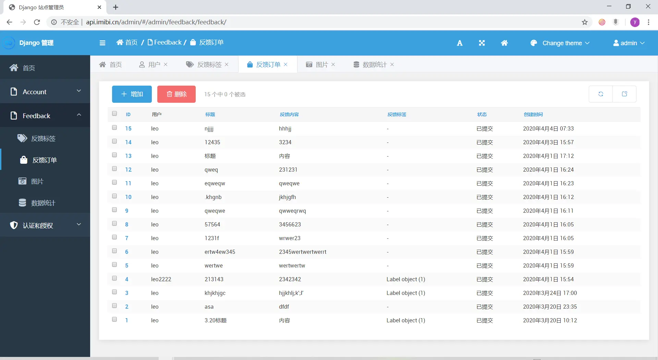This screenshot has width=658, height=360.
Task: Sort by the 状态 column header
Action: pyautogui.click(x=482, y=114)
